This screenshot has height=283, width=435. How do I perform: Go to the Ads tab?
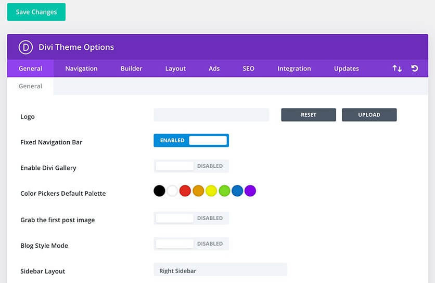click(214, 69)
